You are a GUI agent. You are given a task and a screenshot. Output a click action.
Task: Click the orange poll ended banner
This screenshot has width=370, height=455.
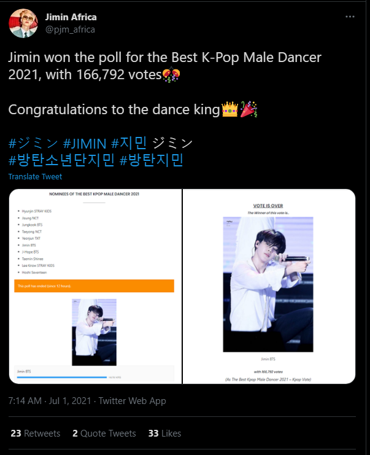[x=94, y=286]
